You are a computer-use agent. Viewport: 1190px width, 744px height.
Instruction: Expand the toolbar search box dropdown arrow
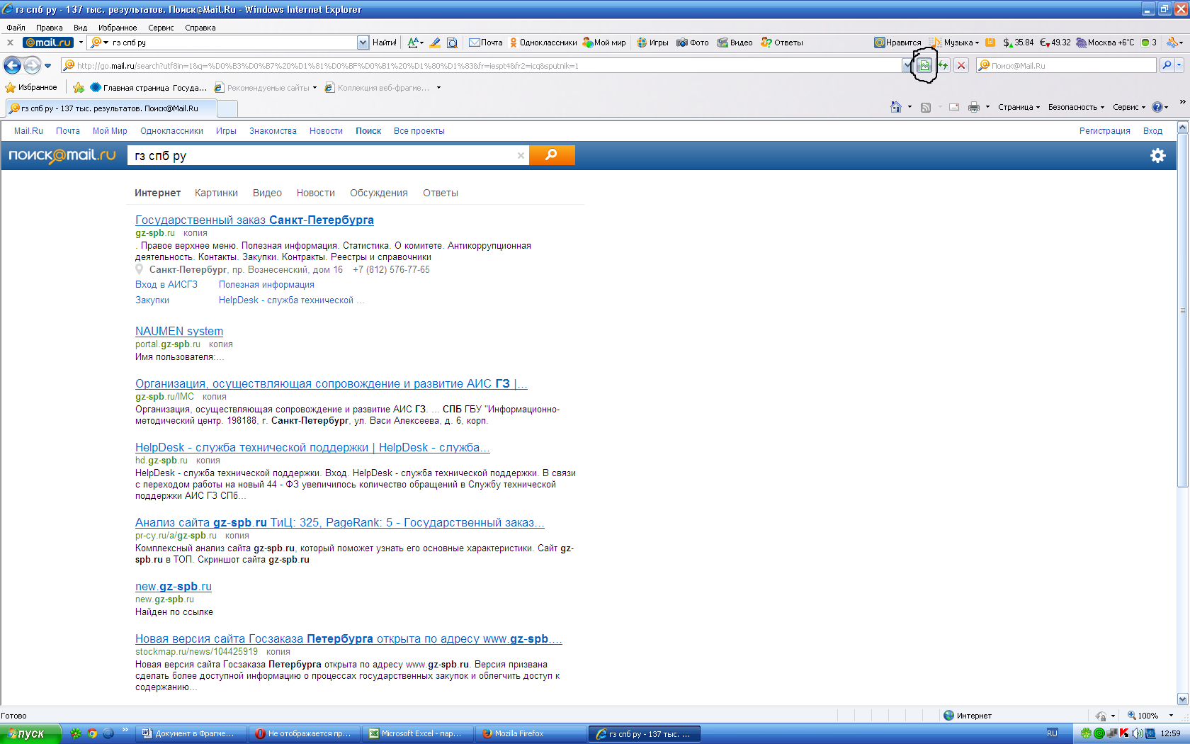tap(363, 43)
